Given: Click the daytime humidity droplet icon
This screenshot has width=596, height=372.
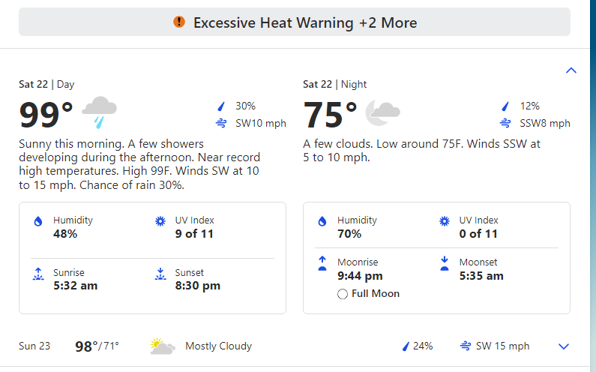Looking at the screenshot, I should tap(38, 221).
